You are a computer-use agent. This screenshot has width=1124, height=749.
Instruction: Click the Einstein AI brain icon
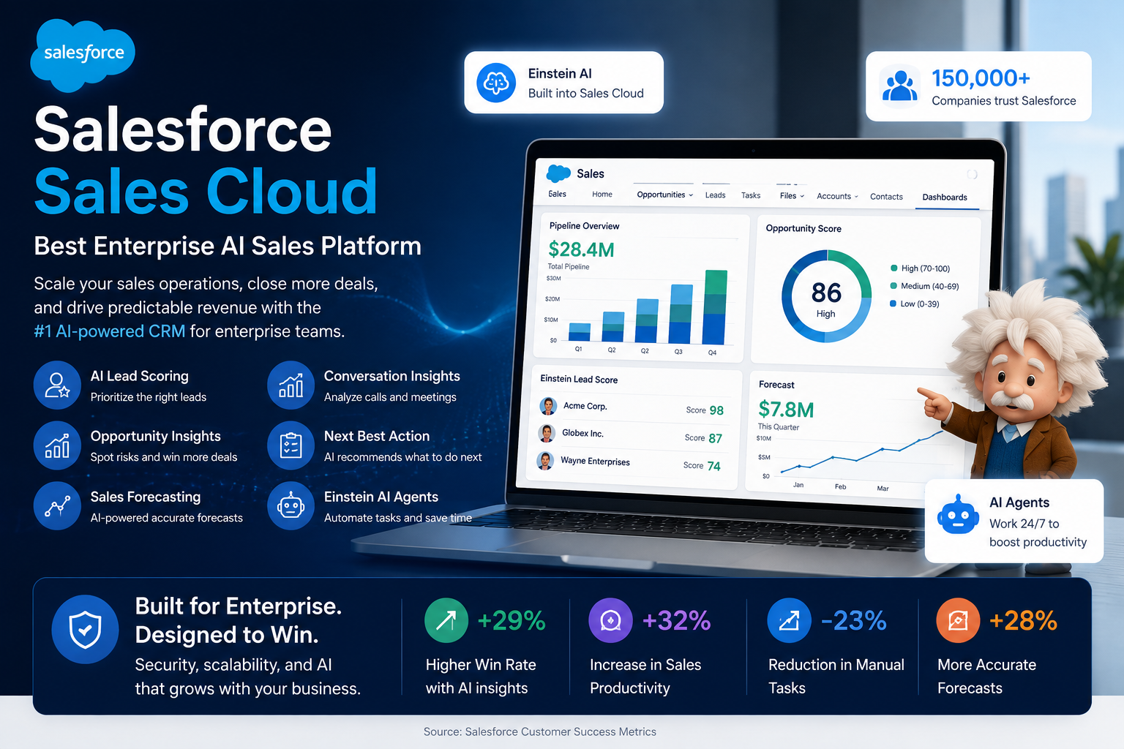click(x=496, y=83)
